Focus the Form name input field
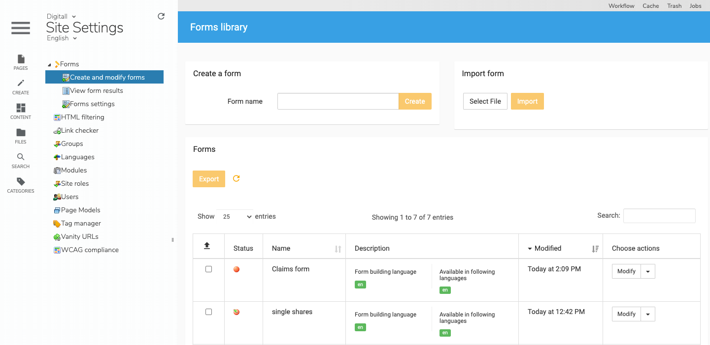 pos(338,101)
